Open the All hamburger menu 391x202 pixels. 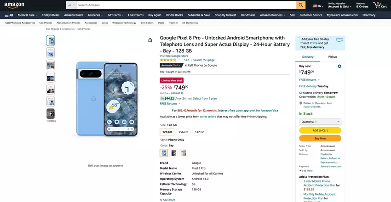(9, 15)
